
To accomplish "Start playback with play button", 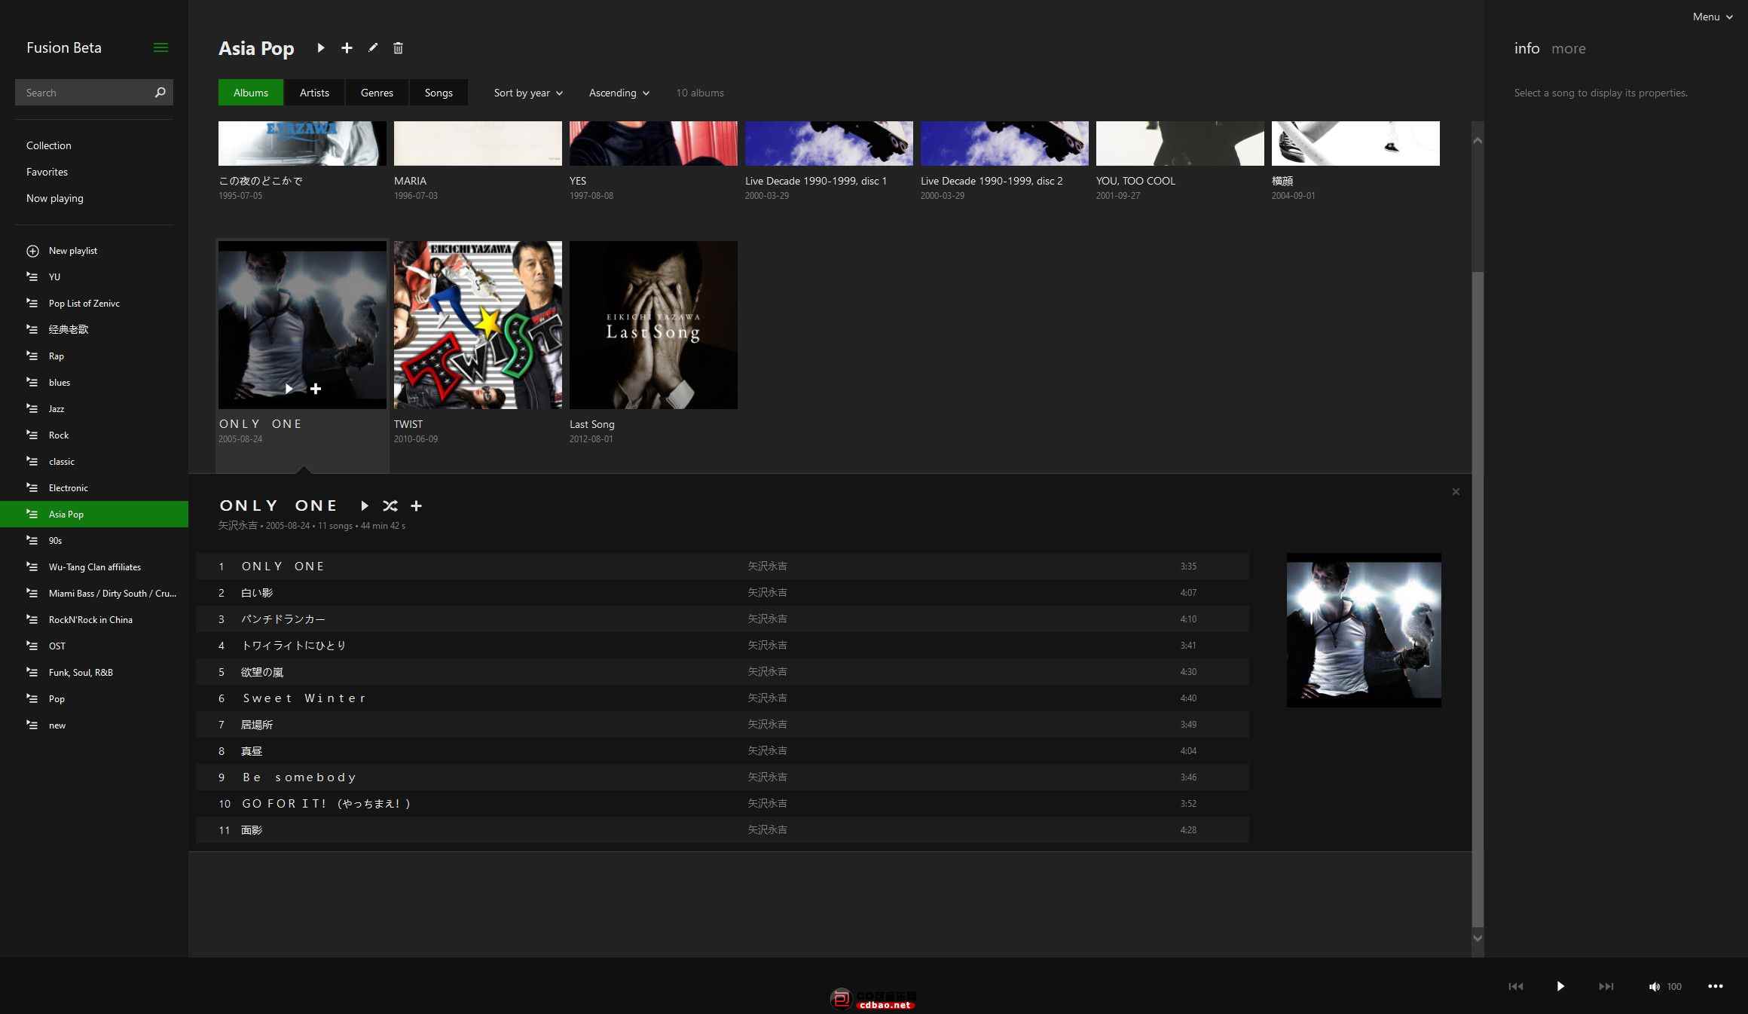I will [x=1560, y=986].
